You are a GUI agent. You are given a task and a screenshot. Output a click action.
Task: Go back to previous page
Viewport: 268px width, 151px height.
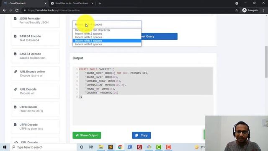click(x=4, y=10)
